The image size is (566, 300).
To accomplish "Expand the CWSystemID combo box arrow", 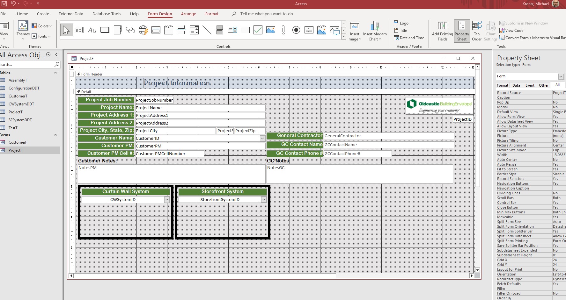I will (167, 200).
